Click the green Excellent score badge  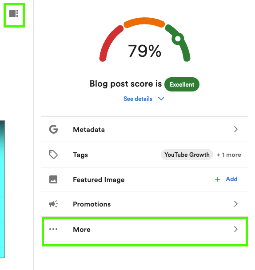(x=182, y=84)
